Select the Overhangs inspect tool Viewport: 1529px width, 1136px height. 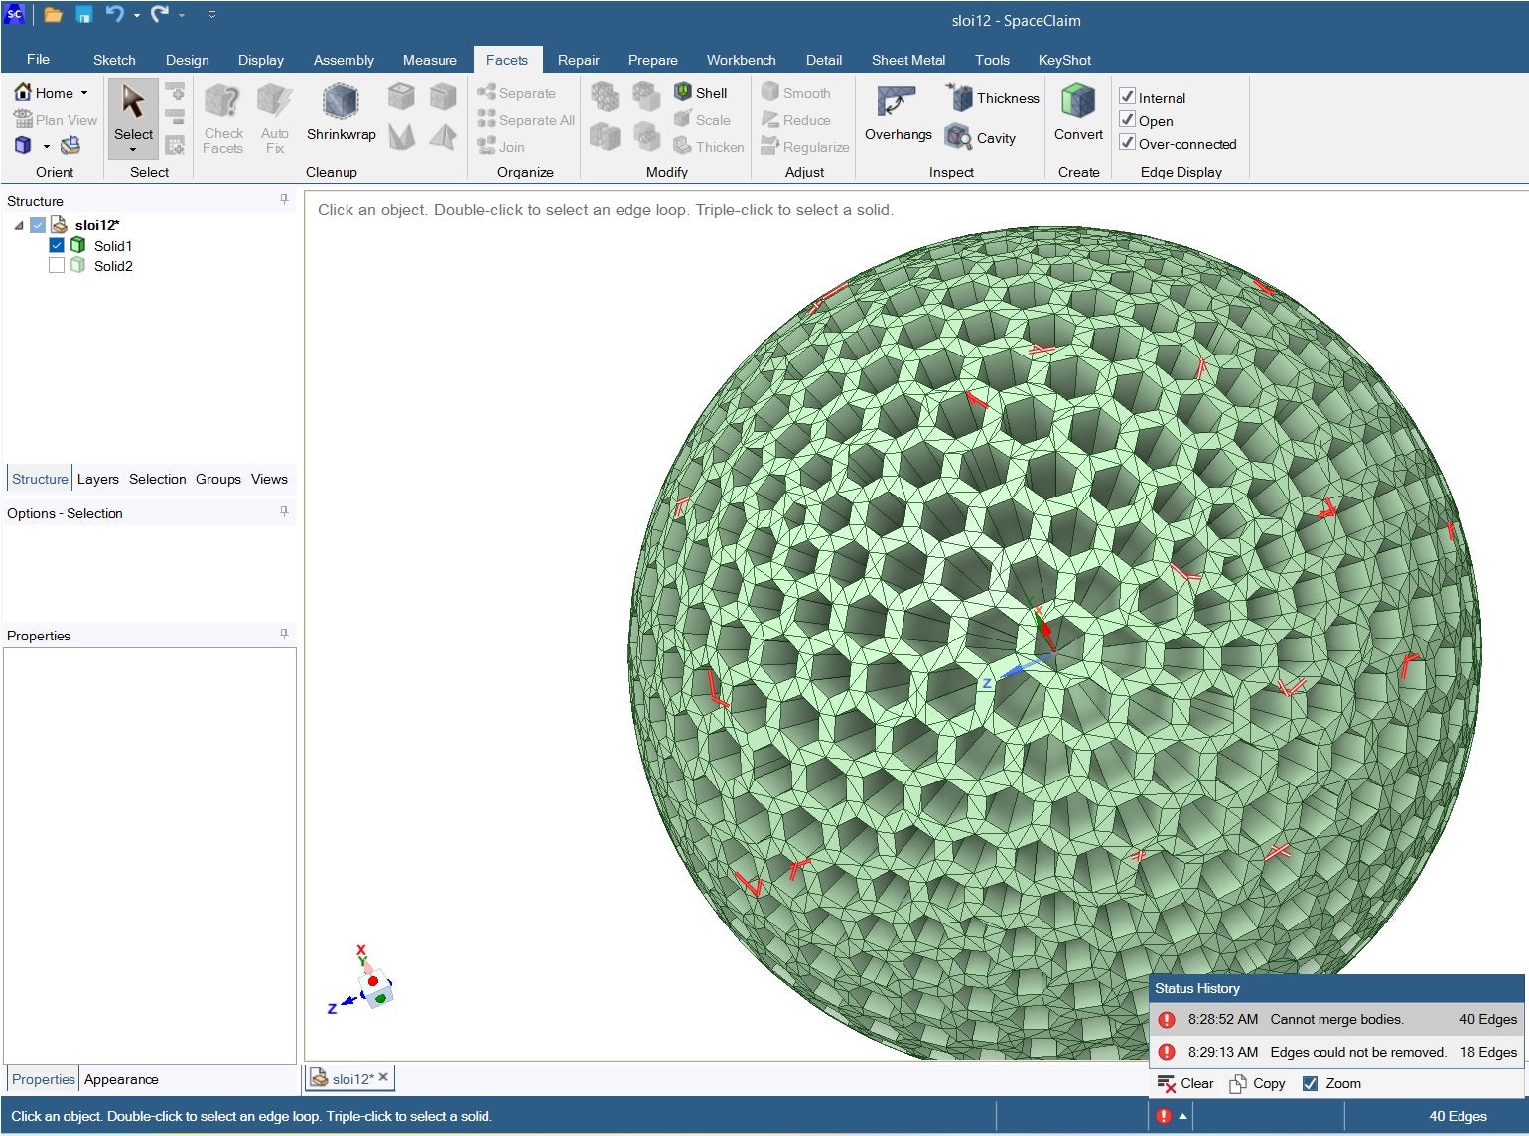(x=897, y=103)
